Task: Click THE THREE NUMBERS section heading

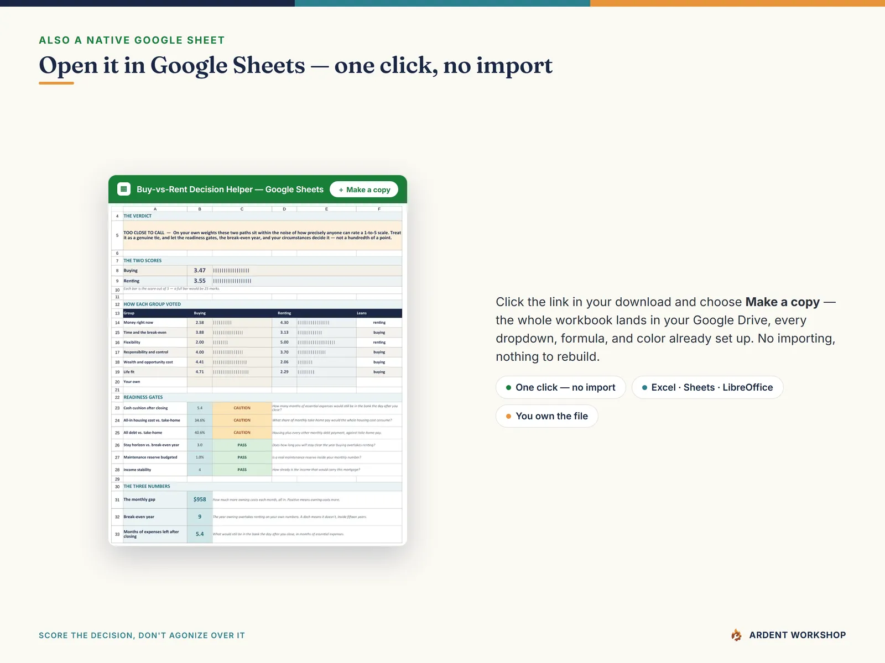Action: [x=147, y=487]
